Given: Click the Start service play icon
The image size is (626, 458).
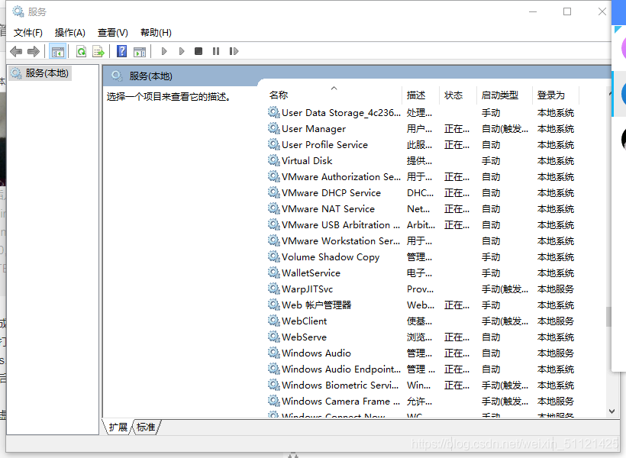Looking at the screenshot, I should point(163,51).
